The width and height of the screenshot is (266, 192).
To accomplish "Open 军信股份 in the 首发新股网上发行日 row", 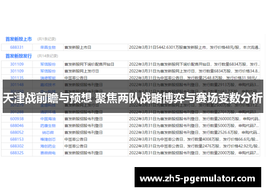I will click(48, 71).
